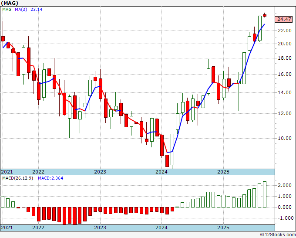
Task: Select the 2023 marker on price timeline
Action: [x=100, y=172]
